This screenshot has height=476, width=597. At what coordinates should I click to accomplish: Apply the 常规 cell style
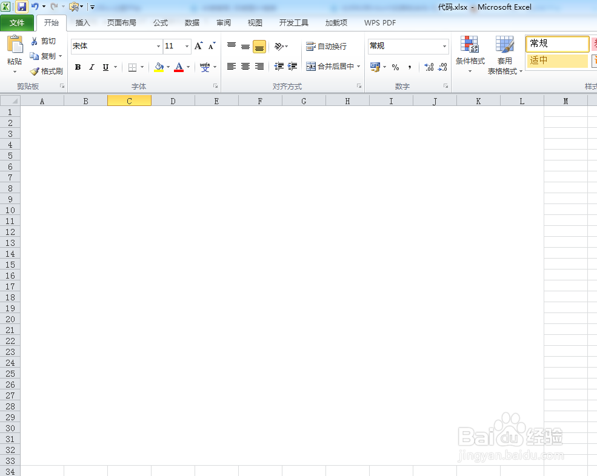tap(558, 44)
